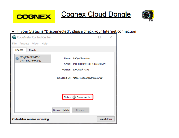Click the Cognex Cloud Dongle underlined heading

pyautogui.click(x=96, y=14)
